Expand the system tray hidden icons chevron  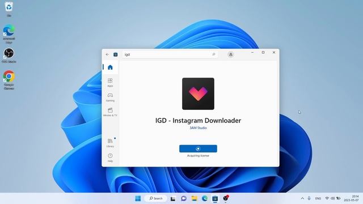tap(302, 198)
